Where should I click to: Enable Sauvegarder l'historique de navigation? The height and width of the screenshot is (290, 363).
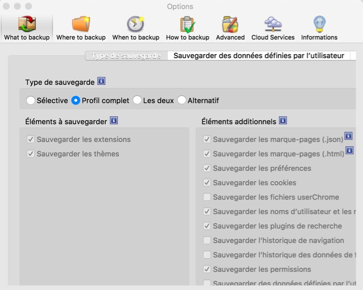(207, 241)
